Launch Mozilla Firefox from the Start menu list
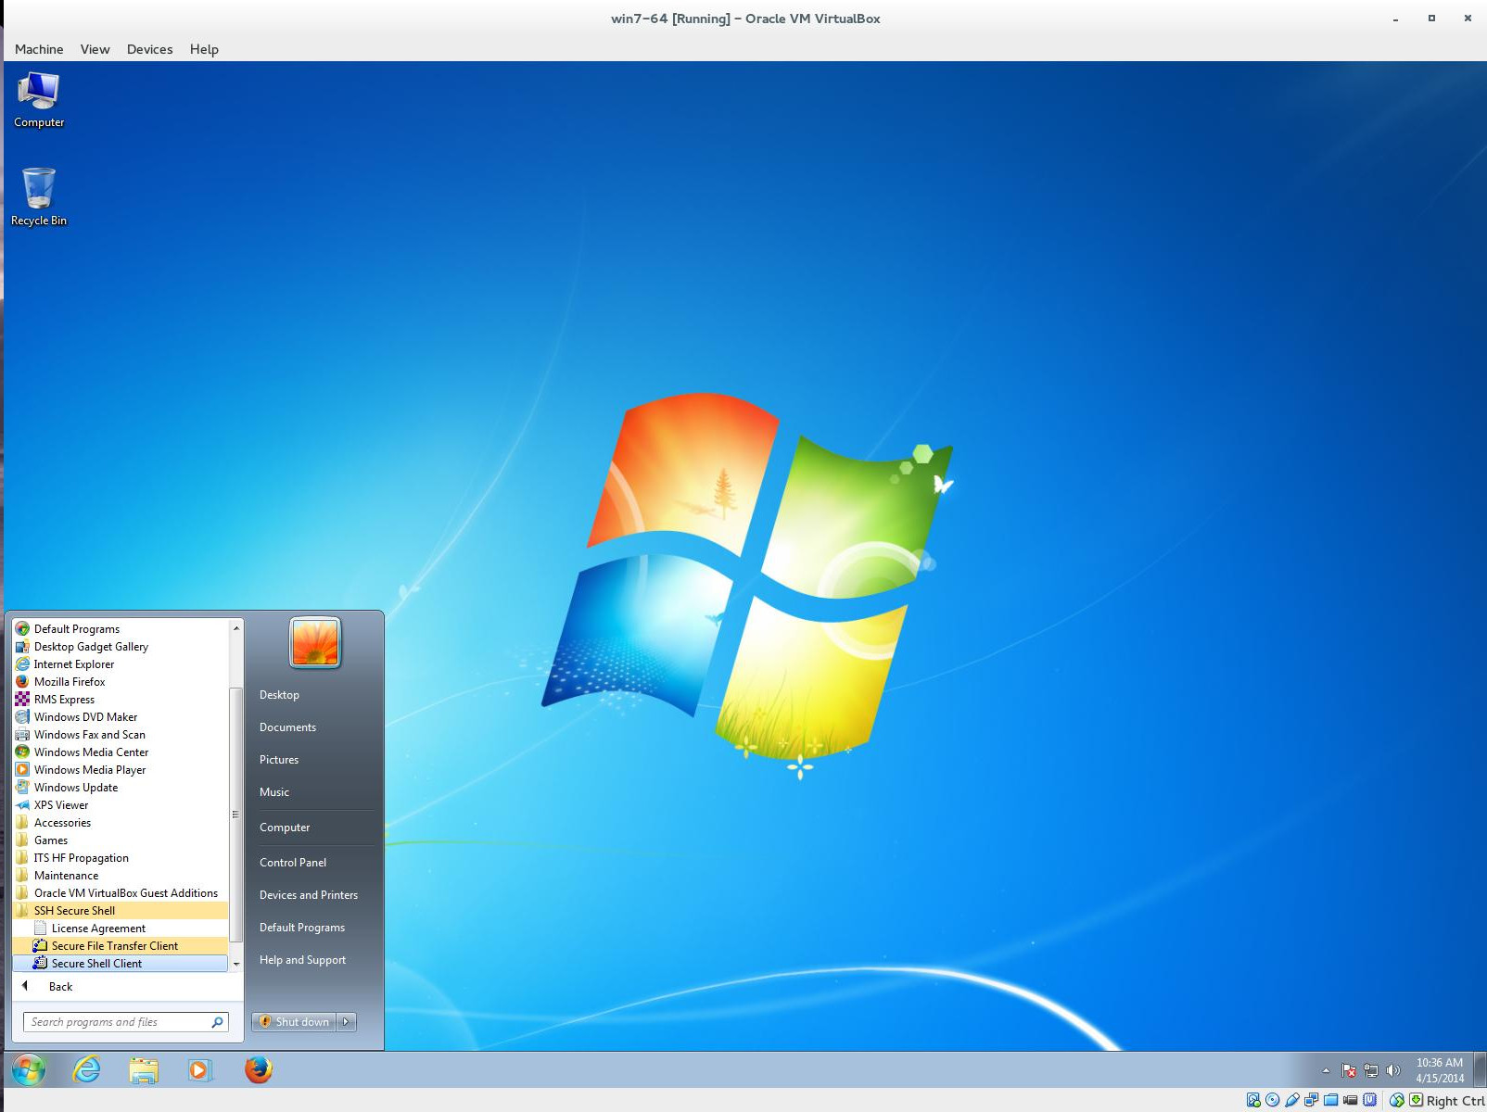Image resolution: width=1487 pixels, height=1112 pixels. 120,681
